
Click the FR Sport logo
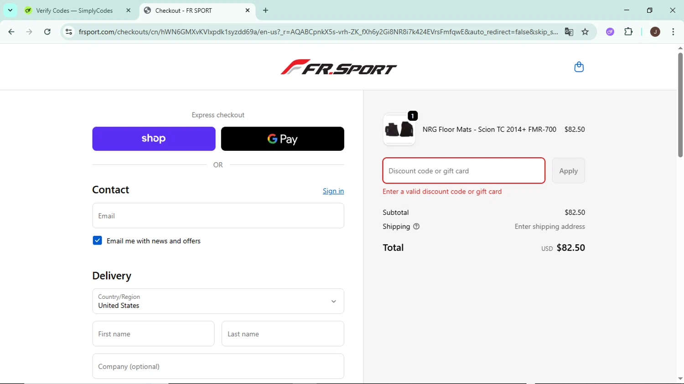[x=339, y=67]
